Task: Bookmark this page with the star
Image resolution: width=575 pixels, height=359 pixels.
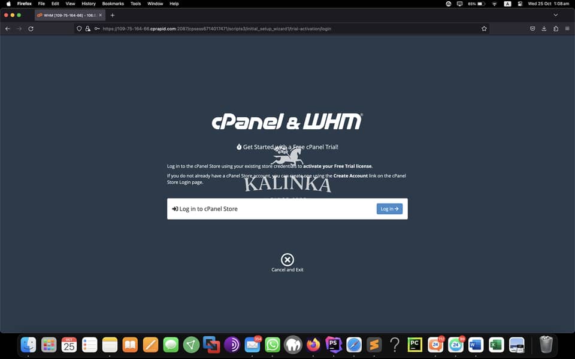Action: click(484, 29)
